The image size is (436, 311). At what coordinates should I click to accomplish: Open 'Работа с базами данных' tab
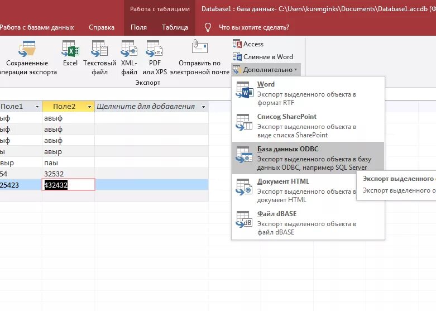(x=37, y=27)
